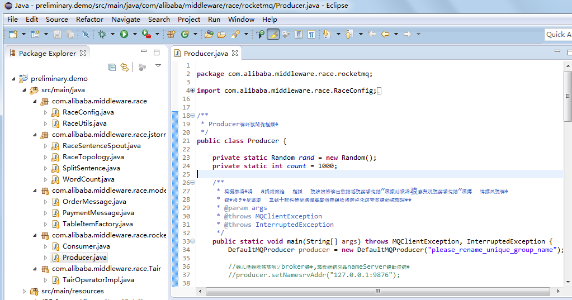Open the Navigate menu
This screenshot has width=572, height=300.
click(125, 19)
